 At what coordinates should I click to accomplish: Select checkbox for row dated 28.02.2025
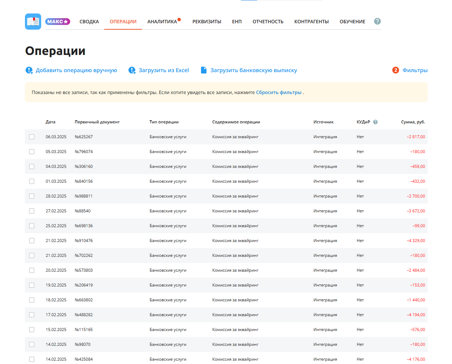(x=32, y=196)
